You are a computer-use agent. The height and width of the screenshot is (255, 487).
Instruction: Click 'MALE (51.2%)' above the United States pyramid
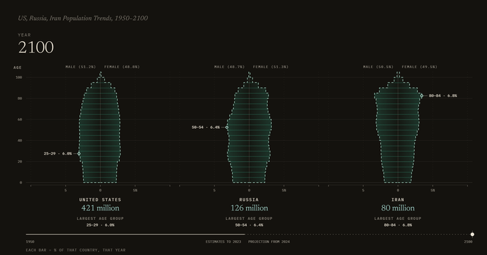[x=80, y=67]
